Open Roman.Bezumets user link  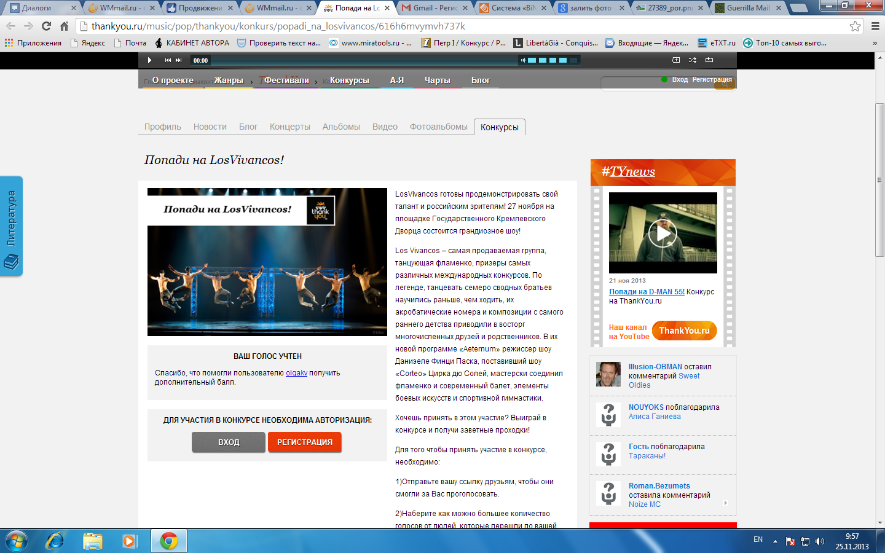[659, 486]
